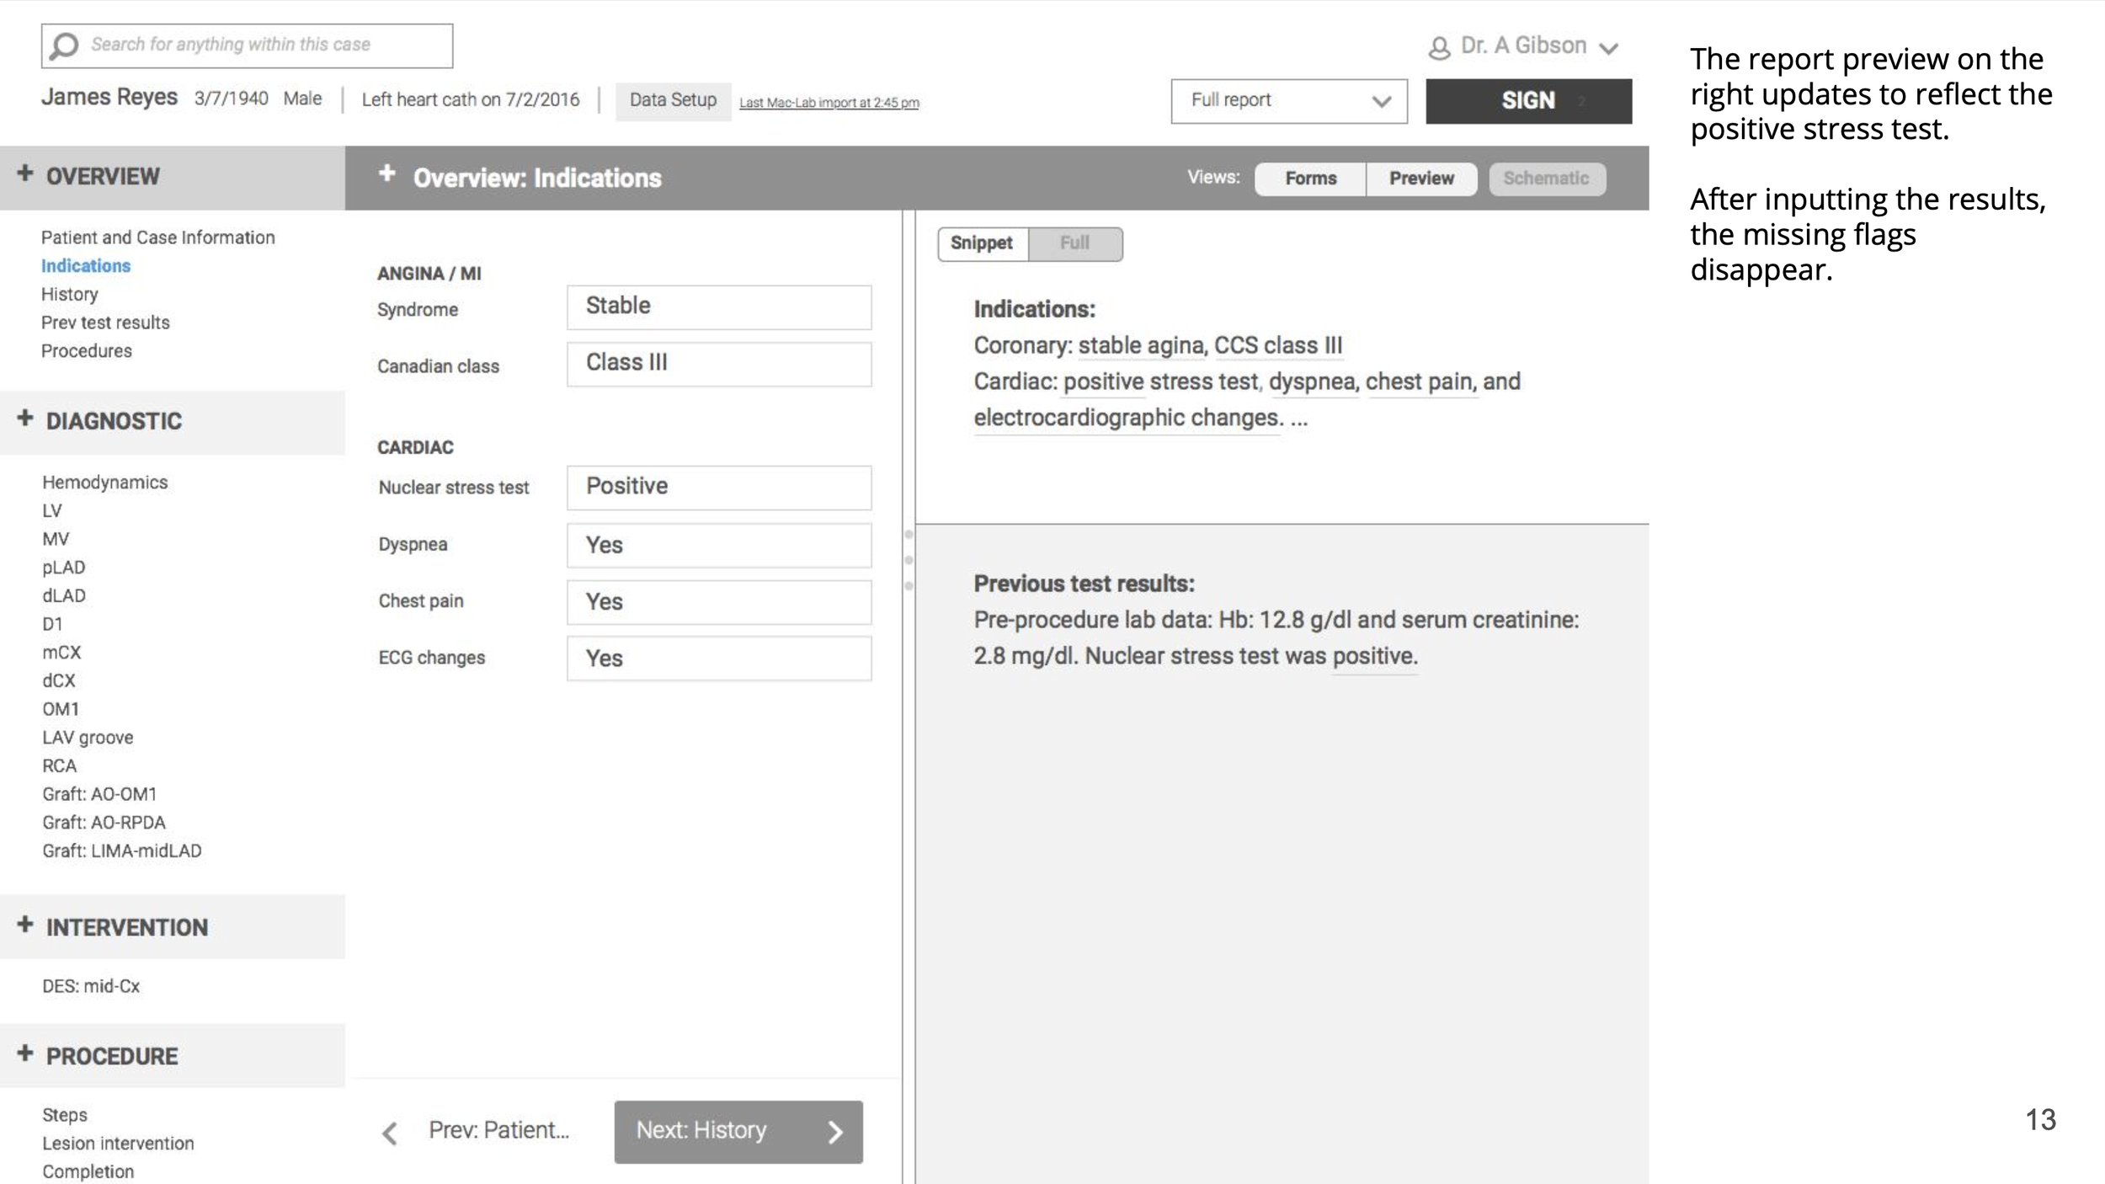Screen dimensions: 2105x1184
Task: Select the Forms view toggle
Action: [x=1310, y=179]
